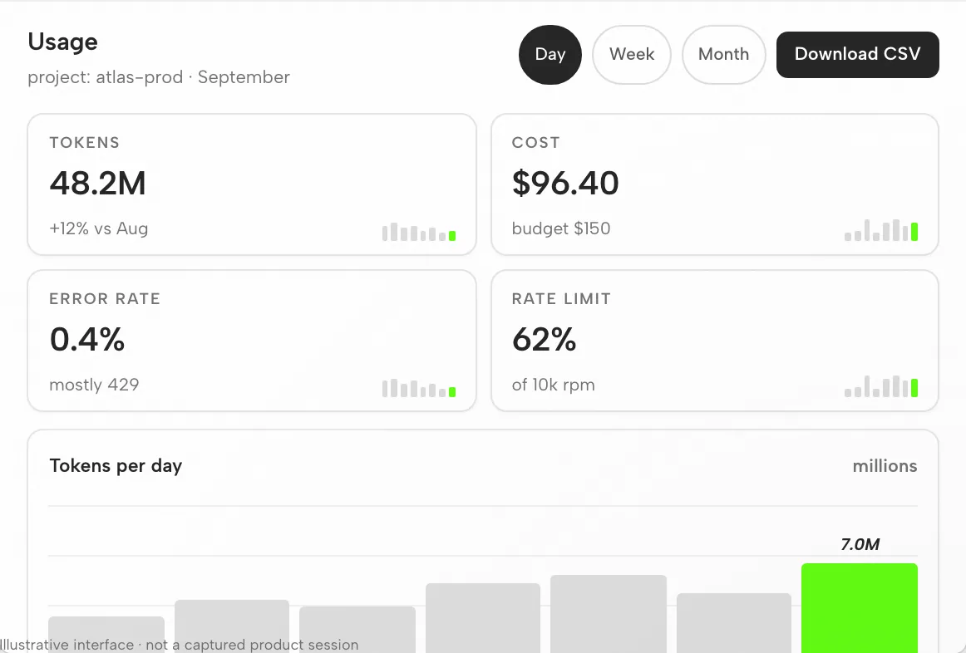Open the Rate Limit 62% card
This screenshot has width=966, height=653.
click(715, 341)
